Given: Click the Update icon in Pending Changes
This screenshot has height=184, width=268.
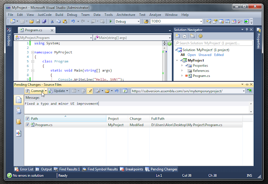Looking at the screenshot, I should click(x=51, y=91).
